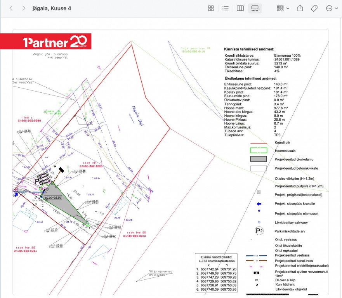Click the Partner 20 logo
The image size is (342, 298).
(46, 42)
